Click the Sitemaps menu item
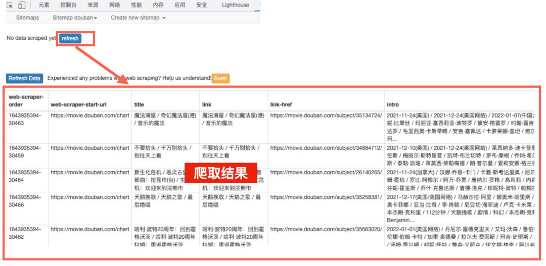 (27, 18)
